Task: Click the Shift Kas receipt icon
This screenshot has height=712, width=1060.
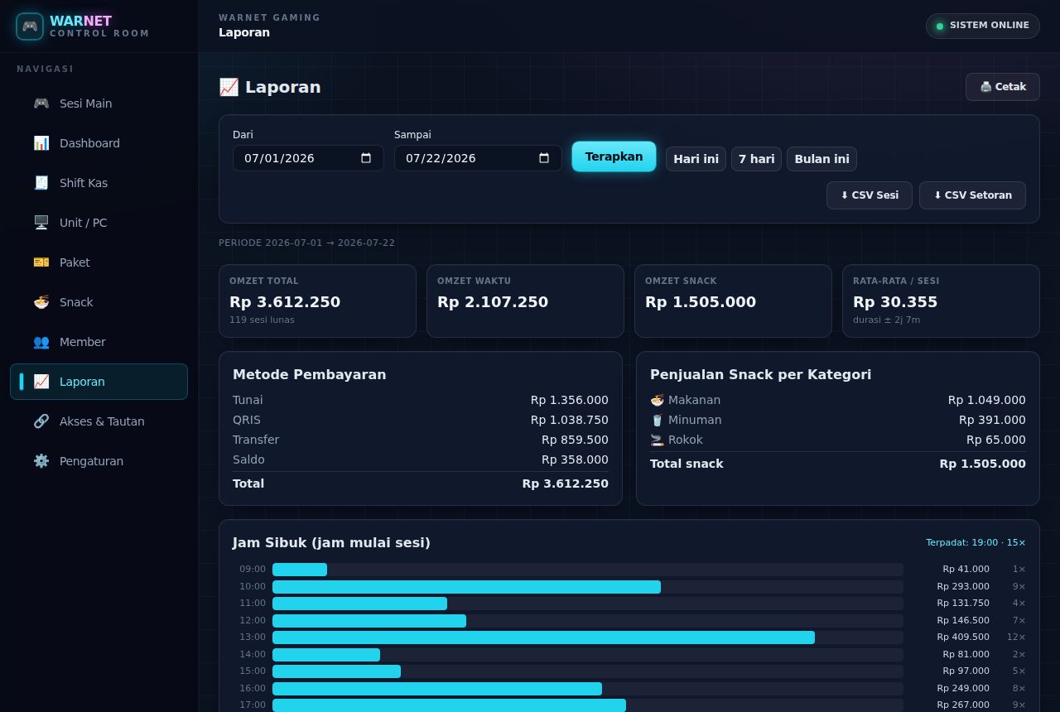Action: [41, 183]
